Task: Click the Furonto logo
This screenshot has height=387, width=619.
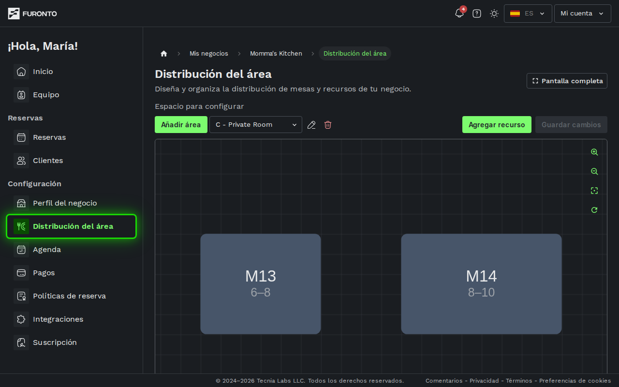Action: click(32, 14)
